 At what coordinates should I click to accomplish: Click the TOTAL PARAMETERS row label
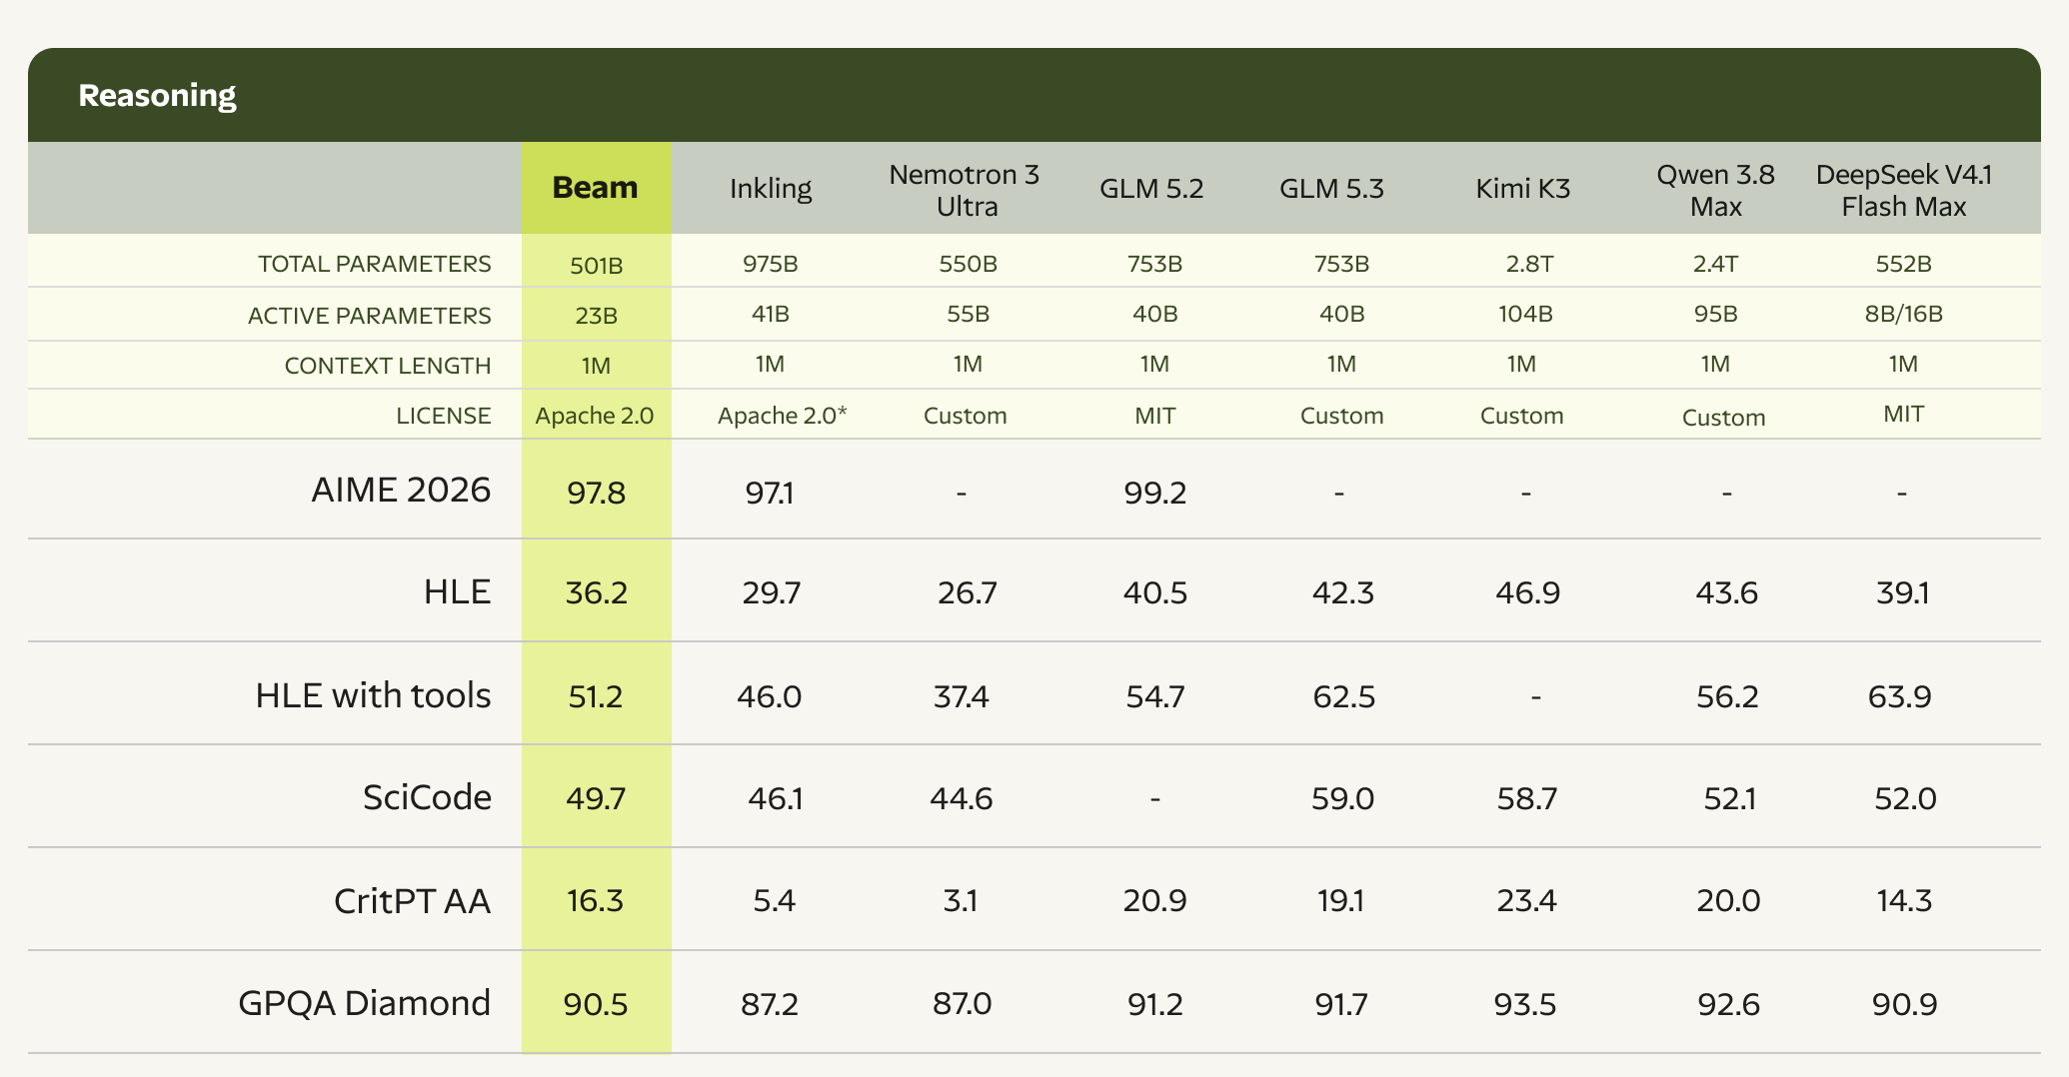click(375, 264)
